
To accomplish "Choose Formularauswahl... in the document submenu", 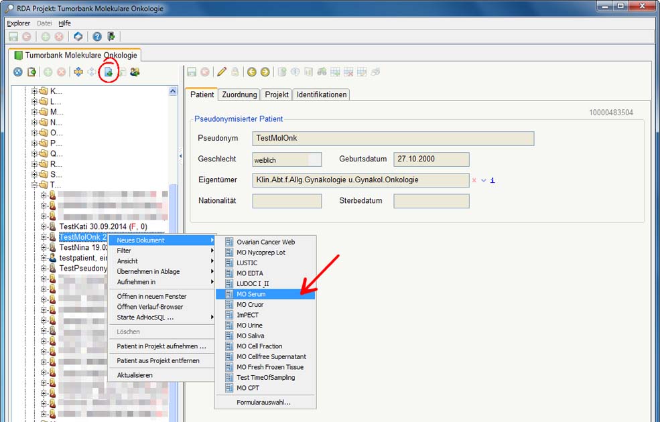I will [263, 403].
